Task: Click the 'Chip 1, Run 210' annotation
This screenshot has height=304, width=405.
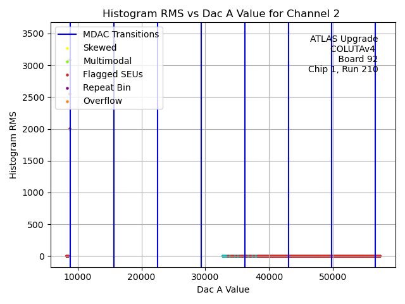Action: (343, 70)
